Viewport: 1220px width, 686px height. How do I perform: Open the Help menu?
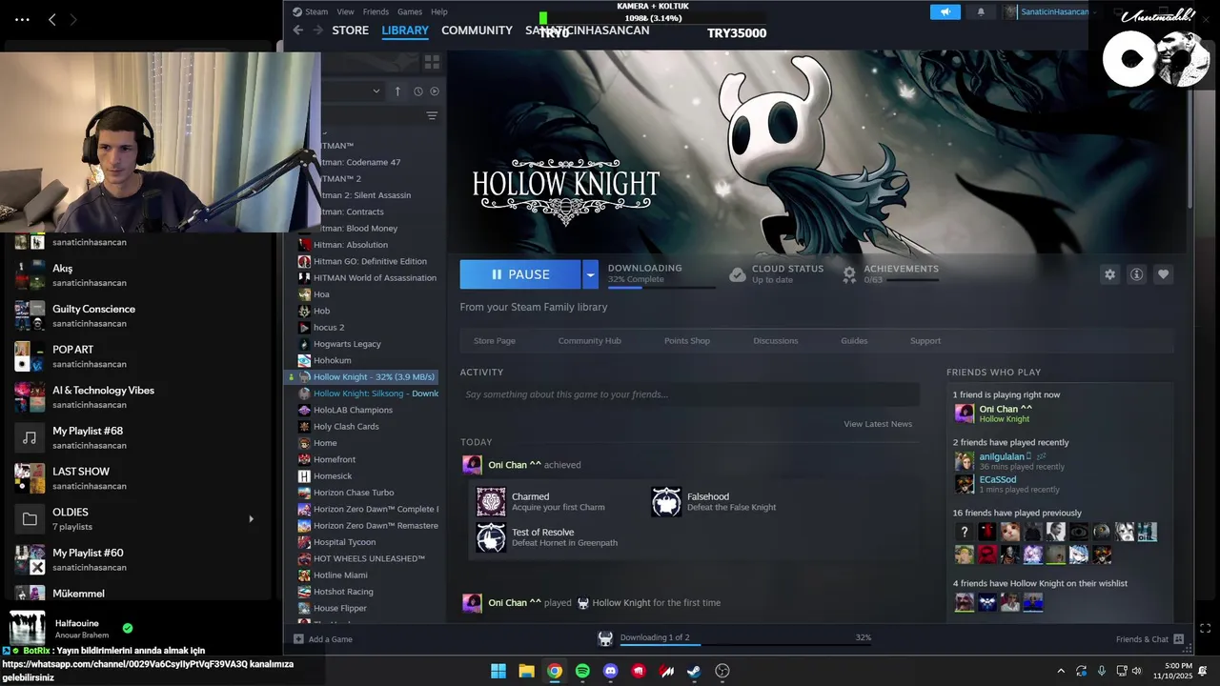click(x=439, y=11)
